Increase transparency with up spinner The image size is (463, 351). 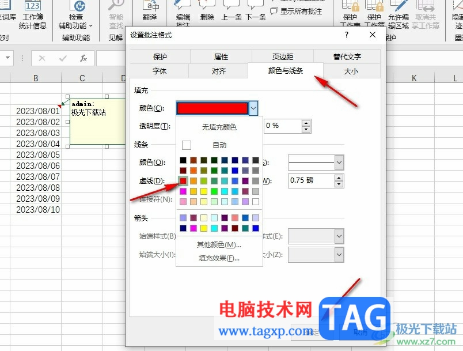click(x=306, y=123)
